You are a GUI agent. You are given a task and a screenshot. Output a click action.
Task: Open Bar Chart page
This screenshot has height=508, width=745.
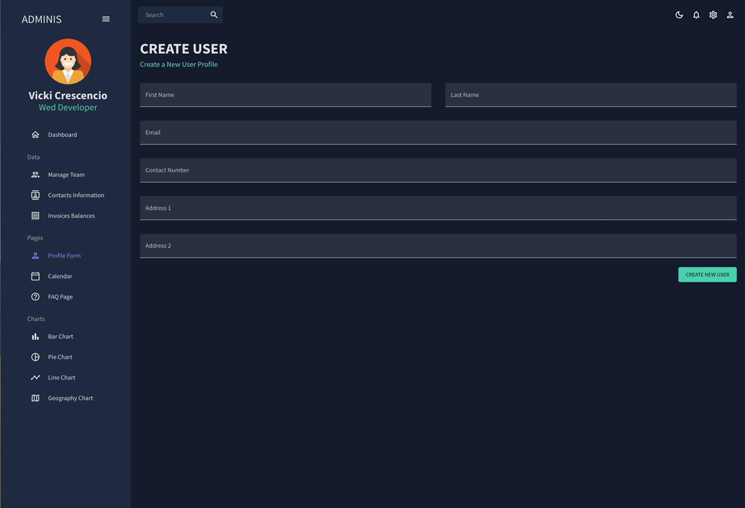pos(60,337)
